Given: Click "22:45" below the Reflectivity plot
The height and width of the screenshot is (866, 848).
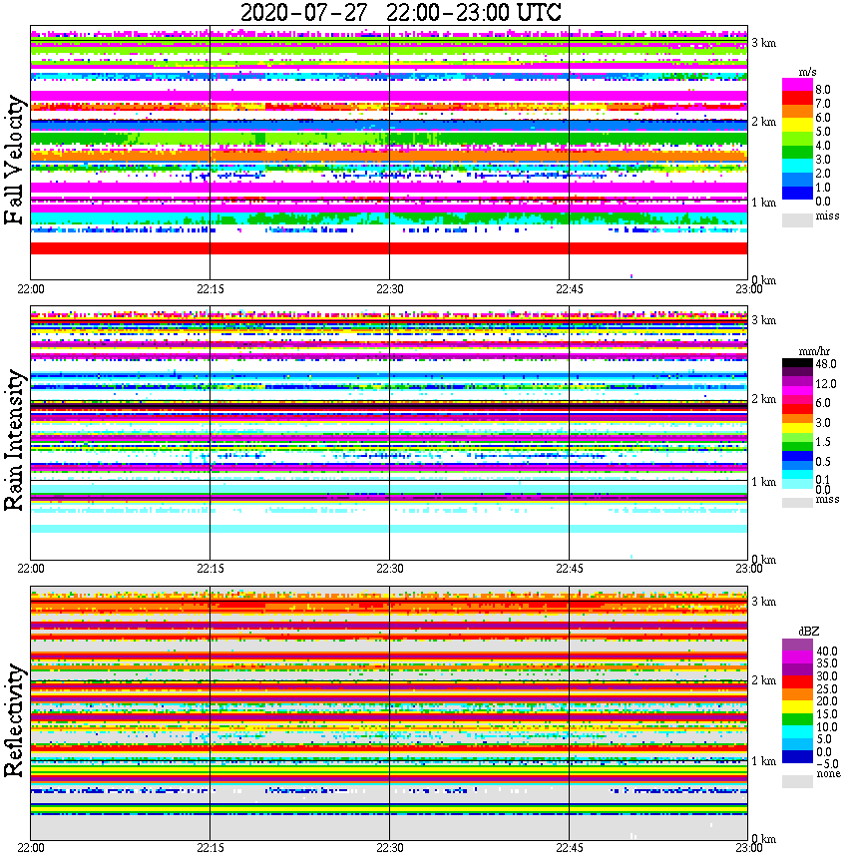Looking at the screenshot, I should (x=570, y=848).
